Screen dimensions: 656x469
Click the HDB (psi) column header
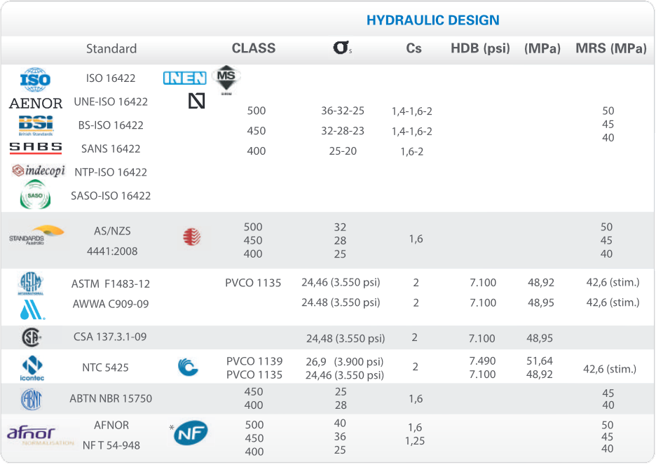(x=480, y=48)
